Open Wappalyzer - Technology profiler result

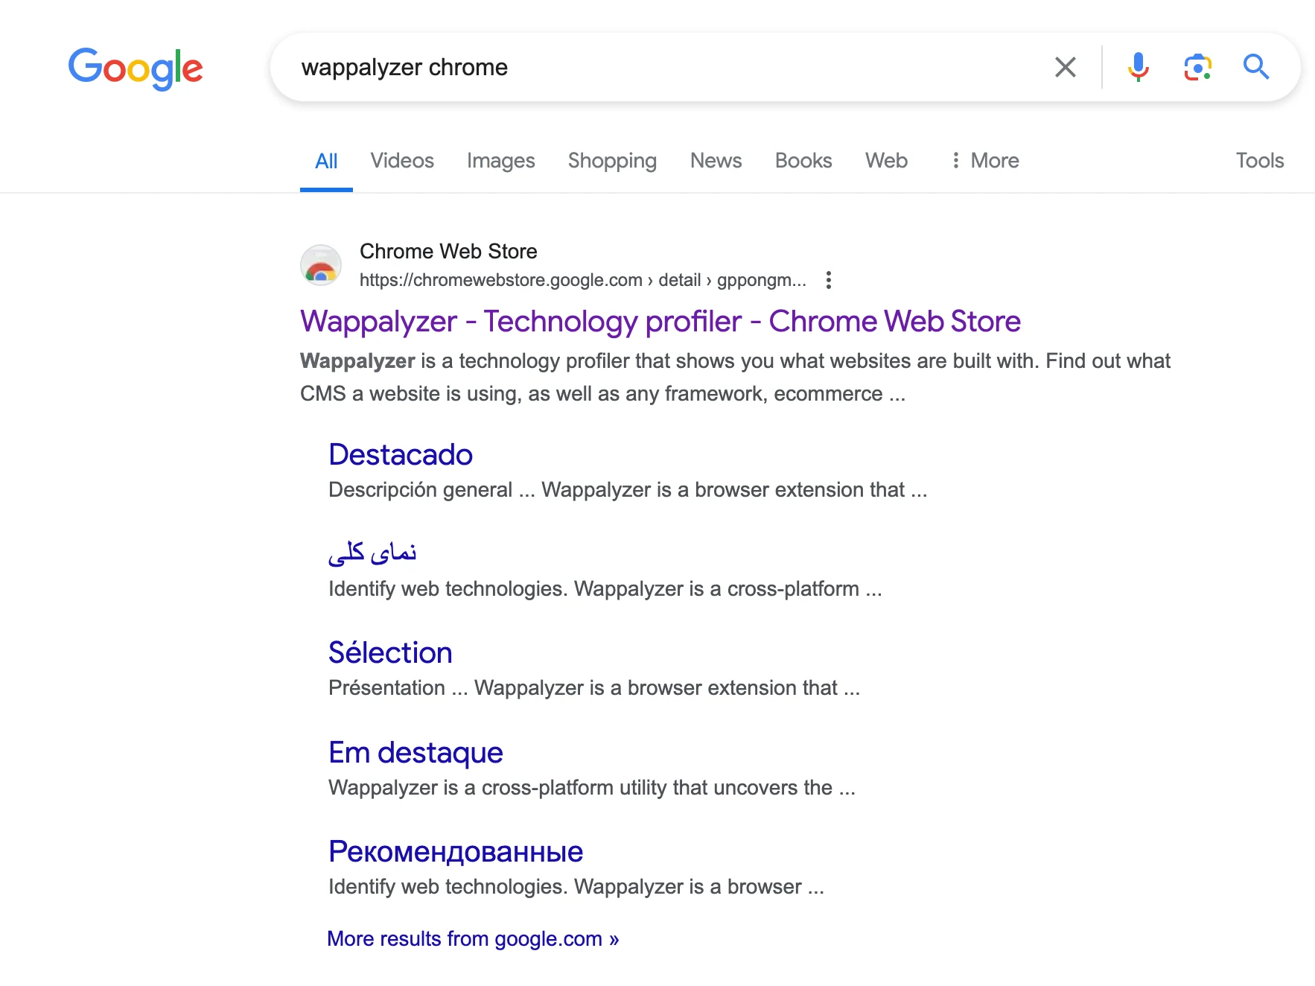[x=660, y=322]
